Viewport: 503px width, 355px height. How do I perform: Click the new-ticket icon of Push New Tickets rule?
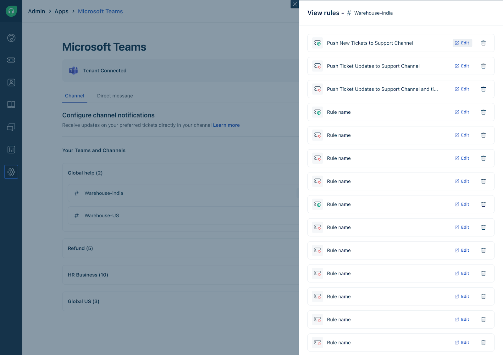click(x=318, y=43)
